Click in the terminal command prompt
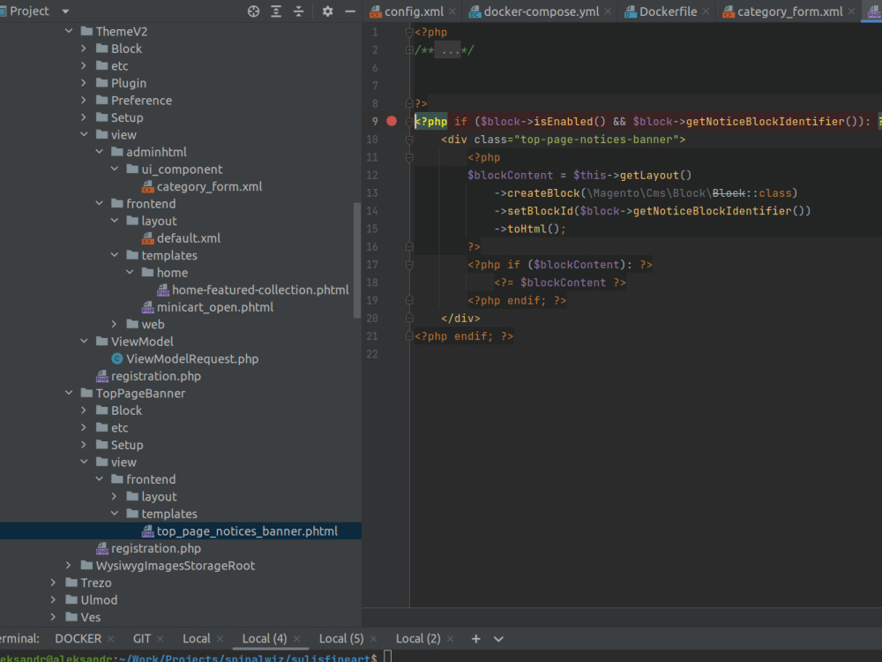Image resolution: width=882 pixels, height=662 pixels. 387,657
